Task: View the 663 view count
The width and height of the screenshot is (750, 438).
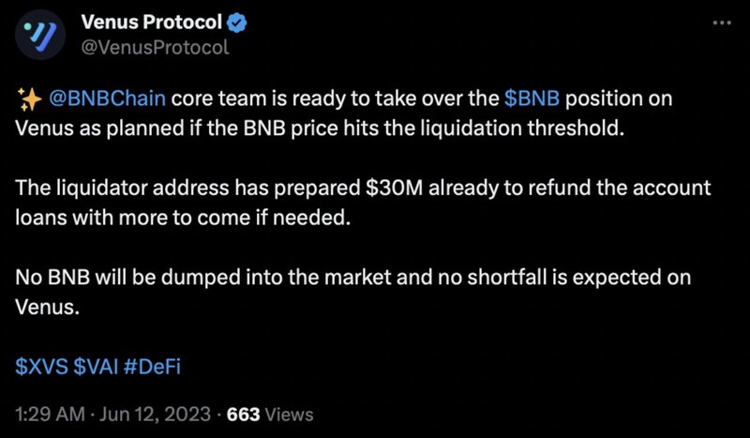Action: [243, 415]
